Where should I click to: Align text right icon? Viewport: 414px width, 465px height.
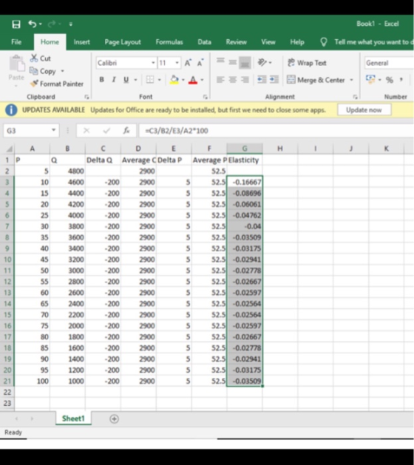(x=245, y=80)
